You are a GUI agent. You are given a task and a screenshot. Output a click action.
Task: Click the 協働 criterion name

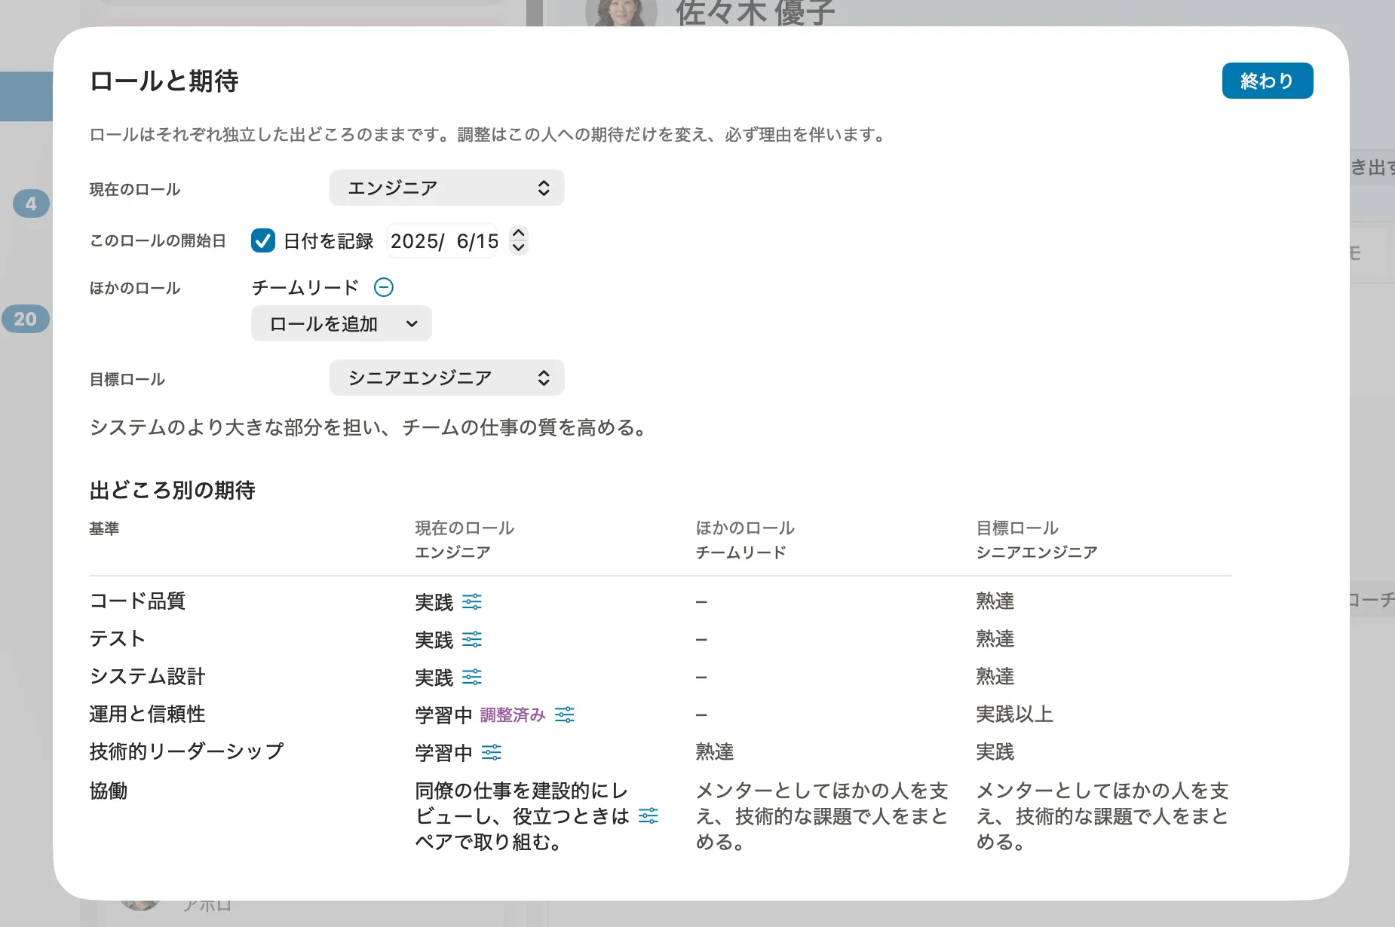click(x=109, y=791)
